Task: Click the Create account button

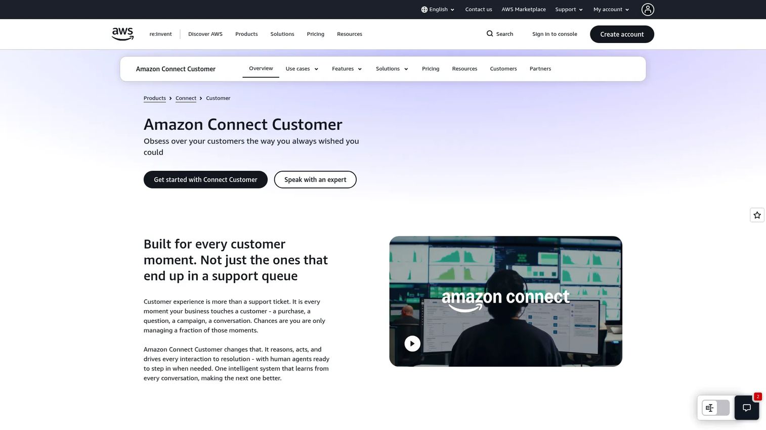Action: 622,34
